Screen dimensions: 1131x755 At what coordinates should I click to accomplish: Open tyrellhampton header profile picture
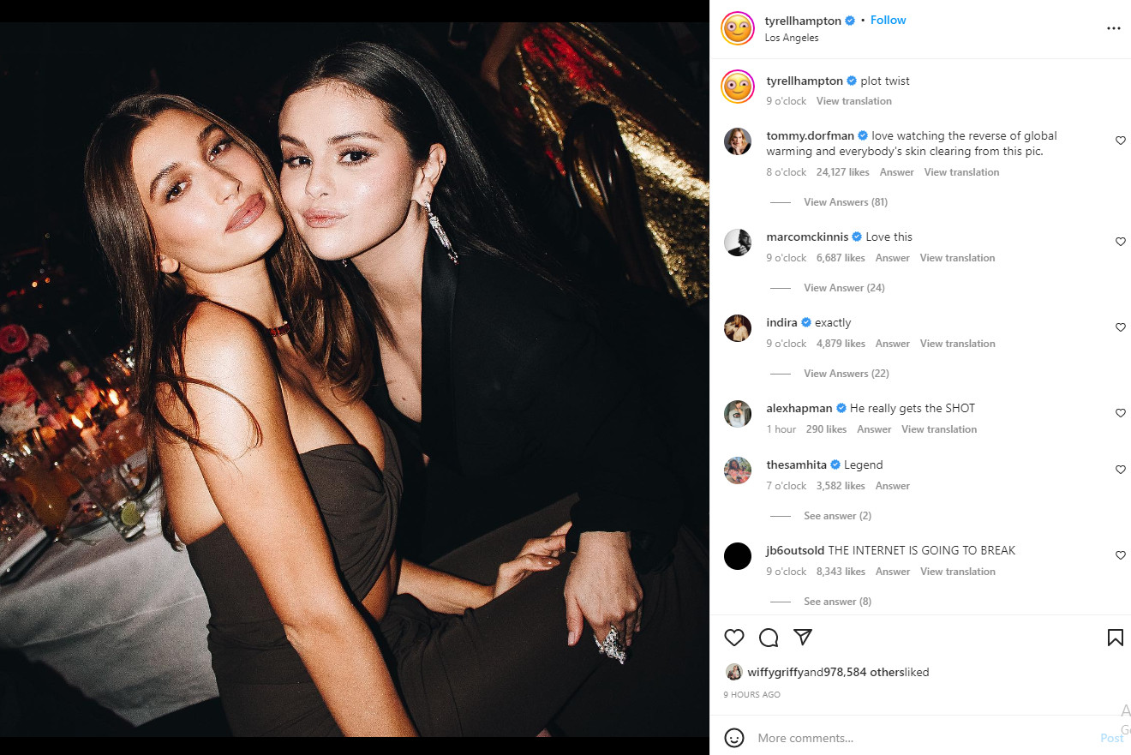point(738,28)
